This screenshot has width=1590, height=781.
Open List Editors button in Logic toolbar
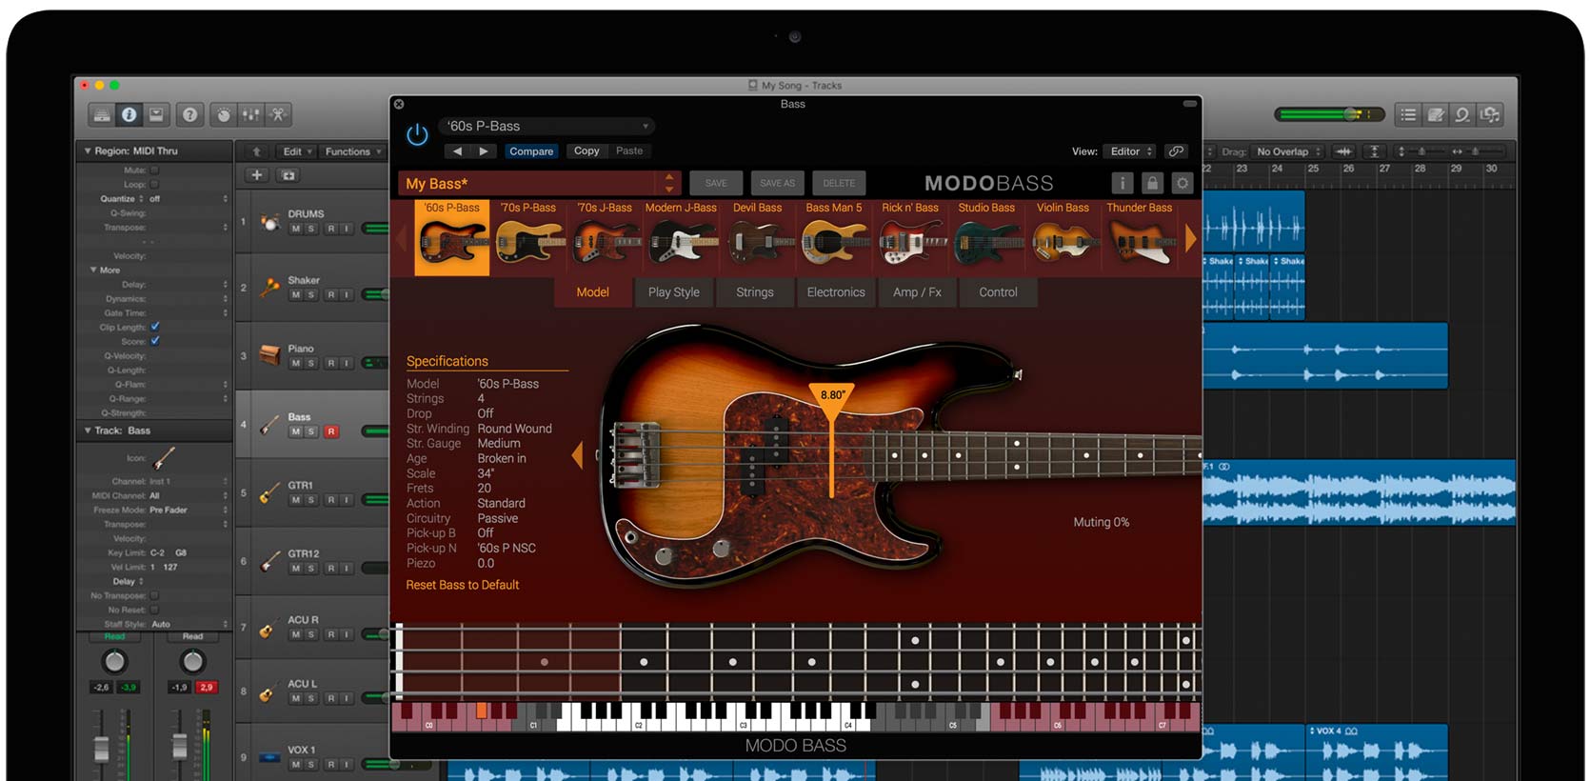(1408, 115)
